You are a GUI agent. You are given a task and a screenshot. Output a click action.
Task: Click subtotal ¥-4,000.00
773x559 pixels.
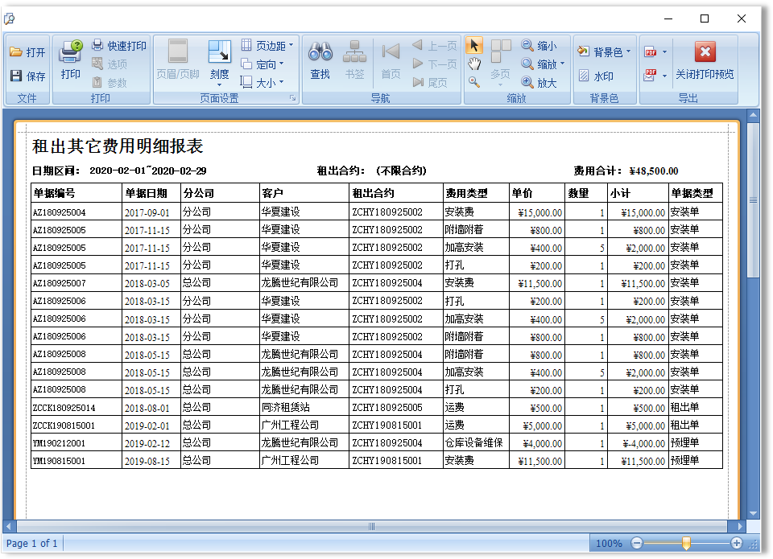click(643, 444)
